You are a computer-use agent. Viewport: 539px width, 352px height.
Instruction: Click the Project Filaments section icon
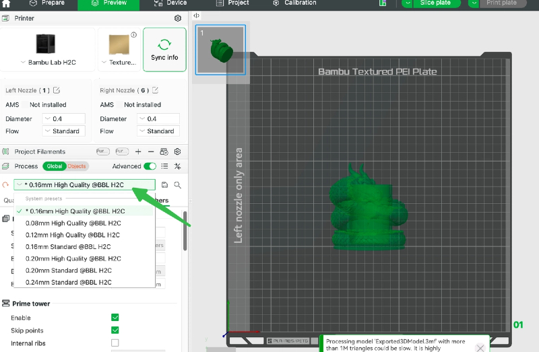click(x=5, y=151)
